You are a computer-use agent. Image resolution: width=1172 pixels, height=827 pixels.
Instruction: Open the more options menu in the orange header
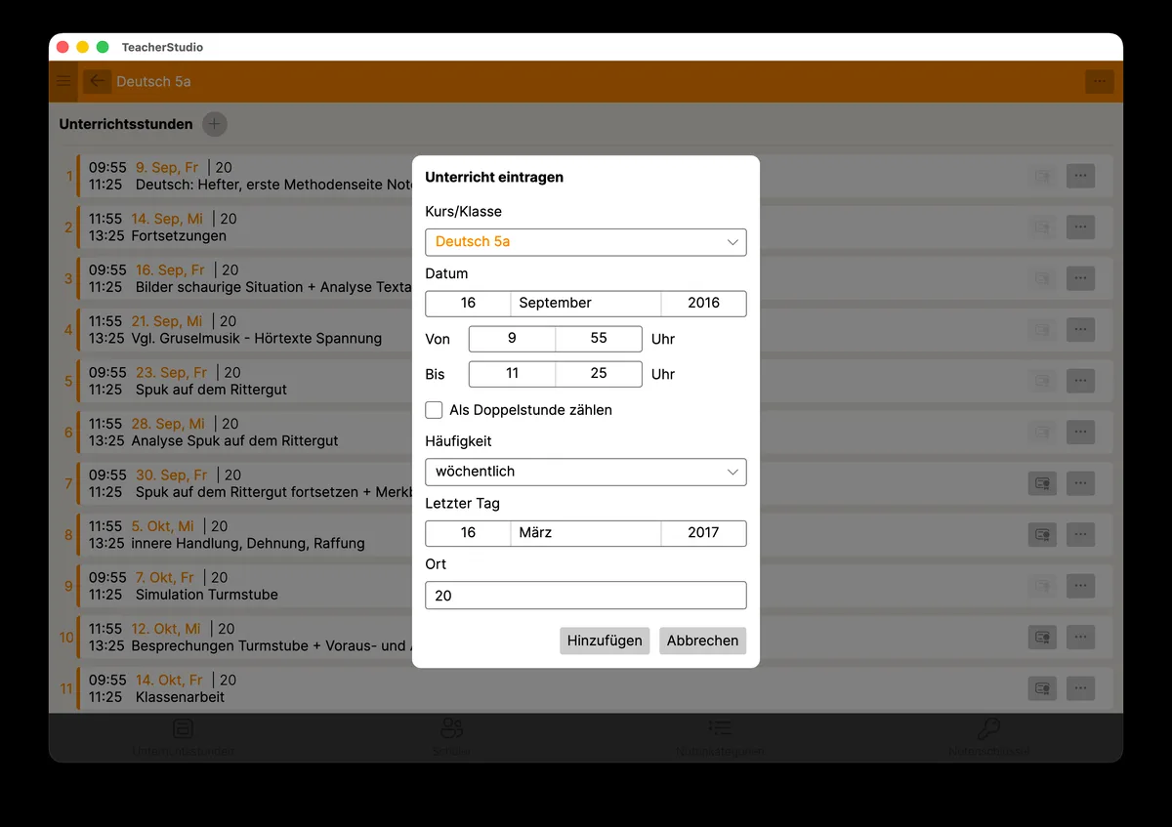1100,82
